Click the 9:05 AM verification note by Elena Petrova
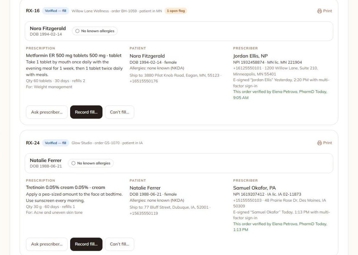 click(280, 95)
